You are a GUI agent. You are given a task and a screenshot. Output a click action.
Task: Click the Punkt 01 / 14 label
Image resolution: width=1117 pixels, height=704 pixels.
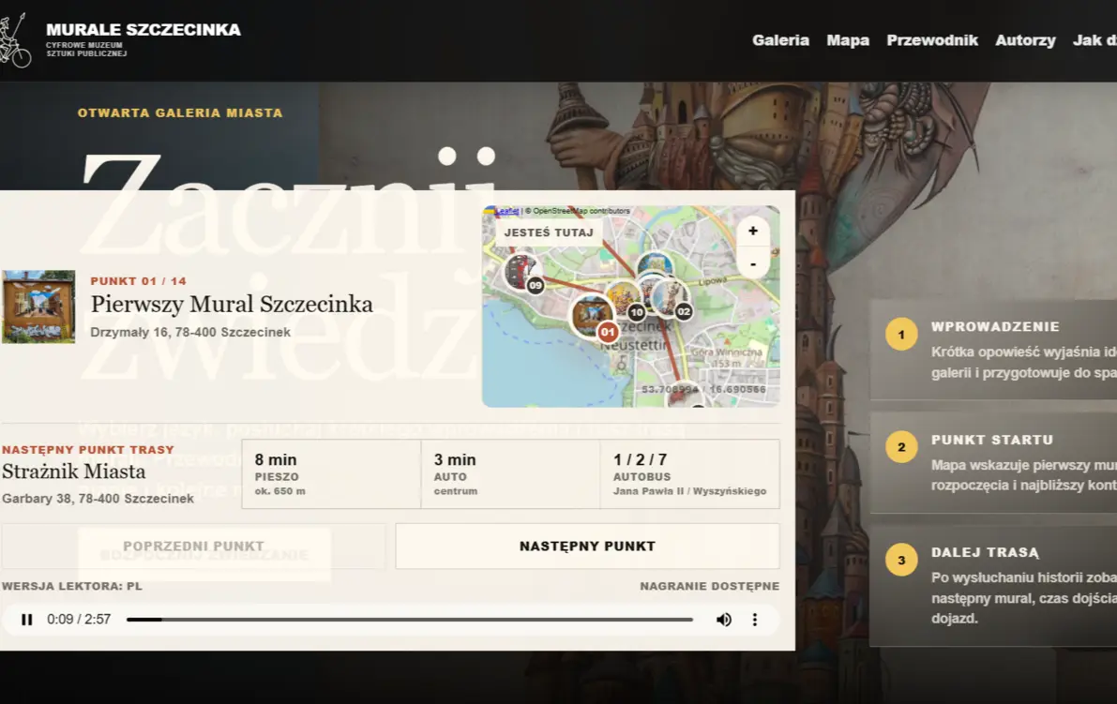click(138, 281)
